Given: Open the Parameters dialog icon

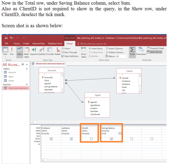Looking at the screenshot, I should [x=141, y=51].
